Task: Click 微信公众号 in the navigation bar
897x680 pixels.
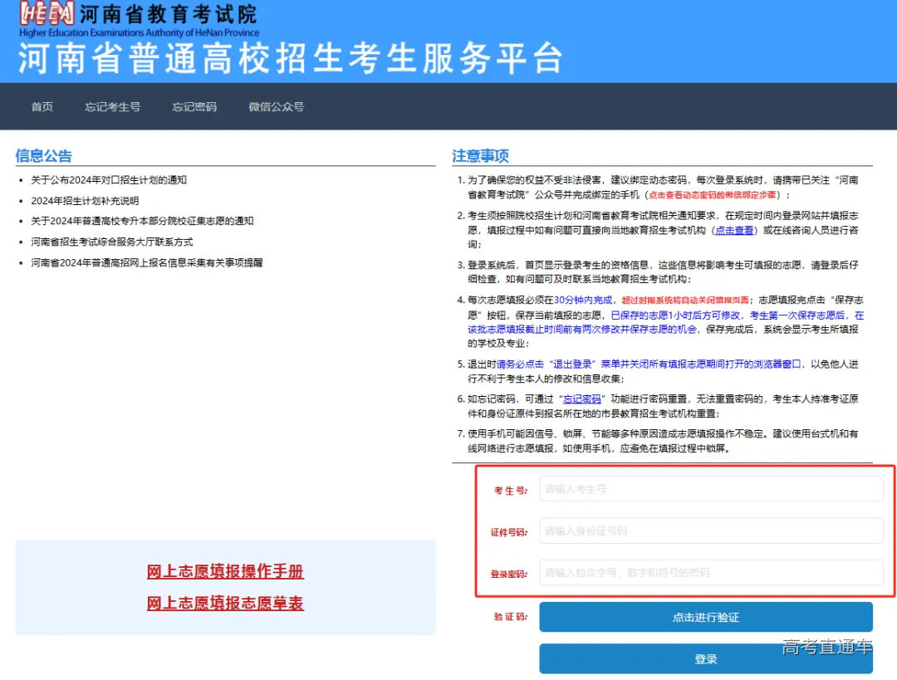Action: click(x=275, y=106)
